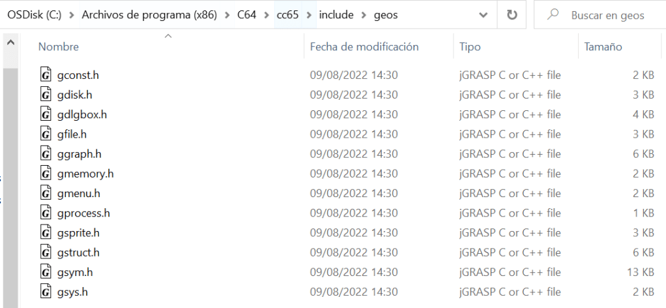Select the gmenu.h file icon
The image size is (666, 308).
46,193
